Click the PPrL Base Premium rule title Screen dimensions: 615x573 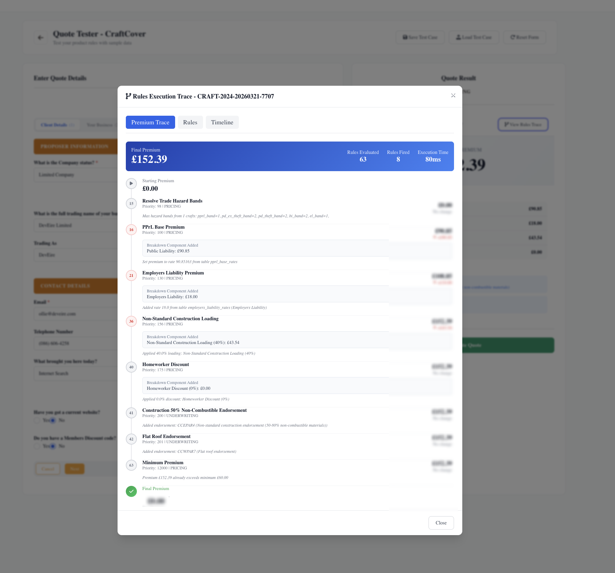tap(163, 227)
